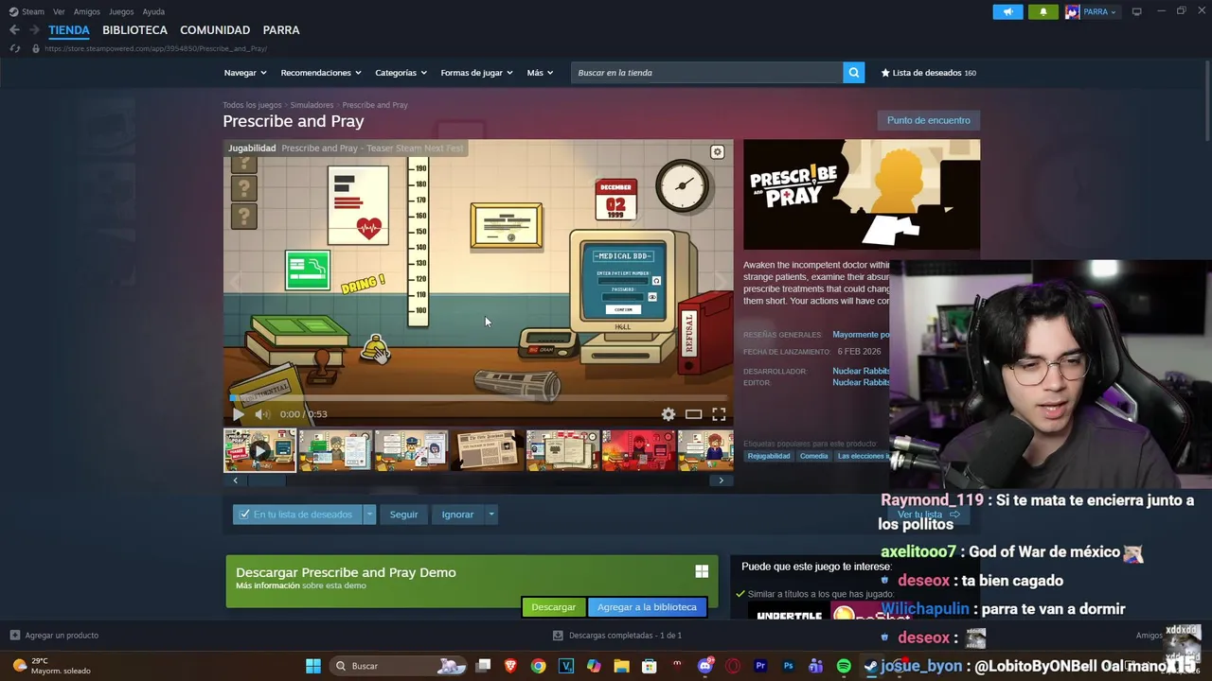Select the red-background screenshot thumbnail

coord(639,450)
